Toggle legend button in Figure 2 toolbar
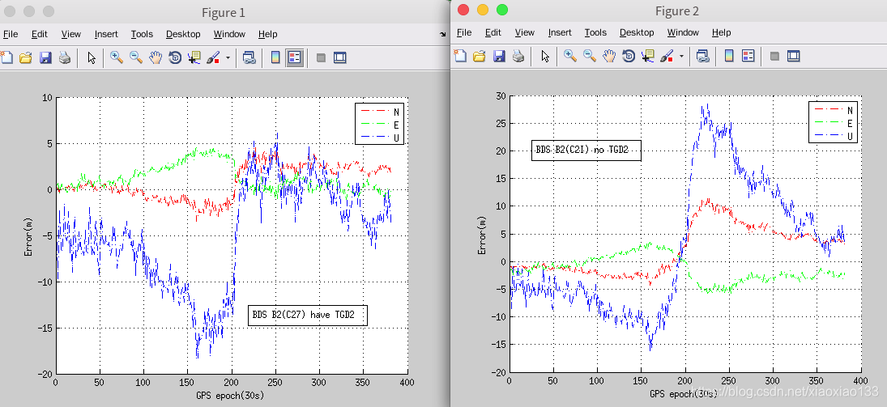887x407 pixels. click(x=748, y=55)
